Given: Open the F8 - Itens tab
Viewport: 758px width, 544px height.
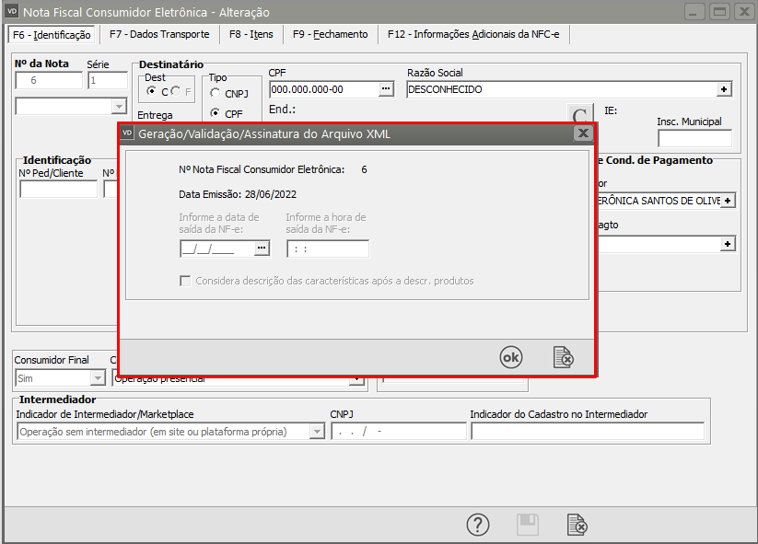Looking at the screenshot, I should point(251,34).
